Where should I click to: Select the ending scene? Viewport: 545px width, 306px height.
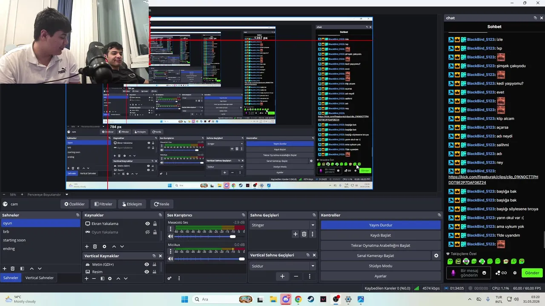[x=40, y=249]
